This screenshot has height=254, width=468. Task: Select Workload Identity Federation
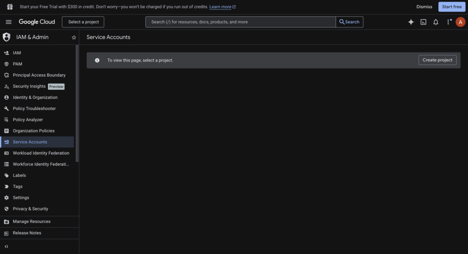coord(41,153)
